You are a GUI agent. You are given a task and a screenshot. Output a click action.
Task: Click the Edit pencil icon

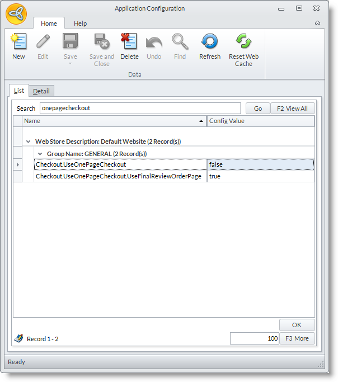click(43, 41)
